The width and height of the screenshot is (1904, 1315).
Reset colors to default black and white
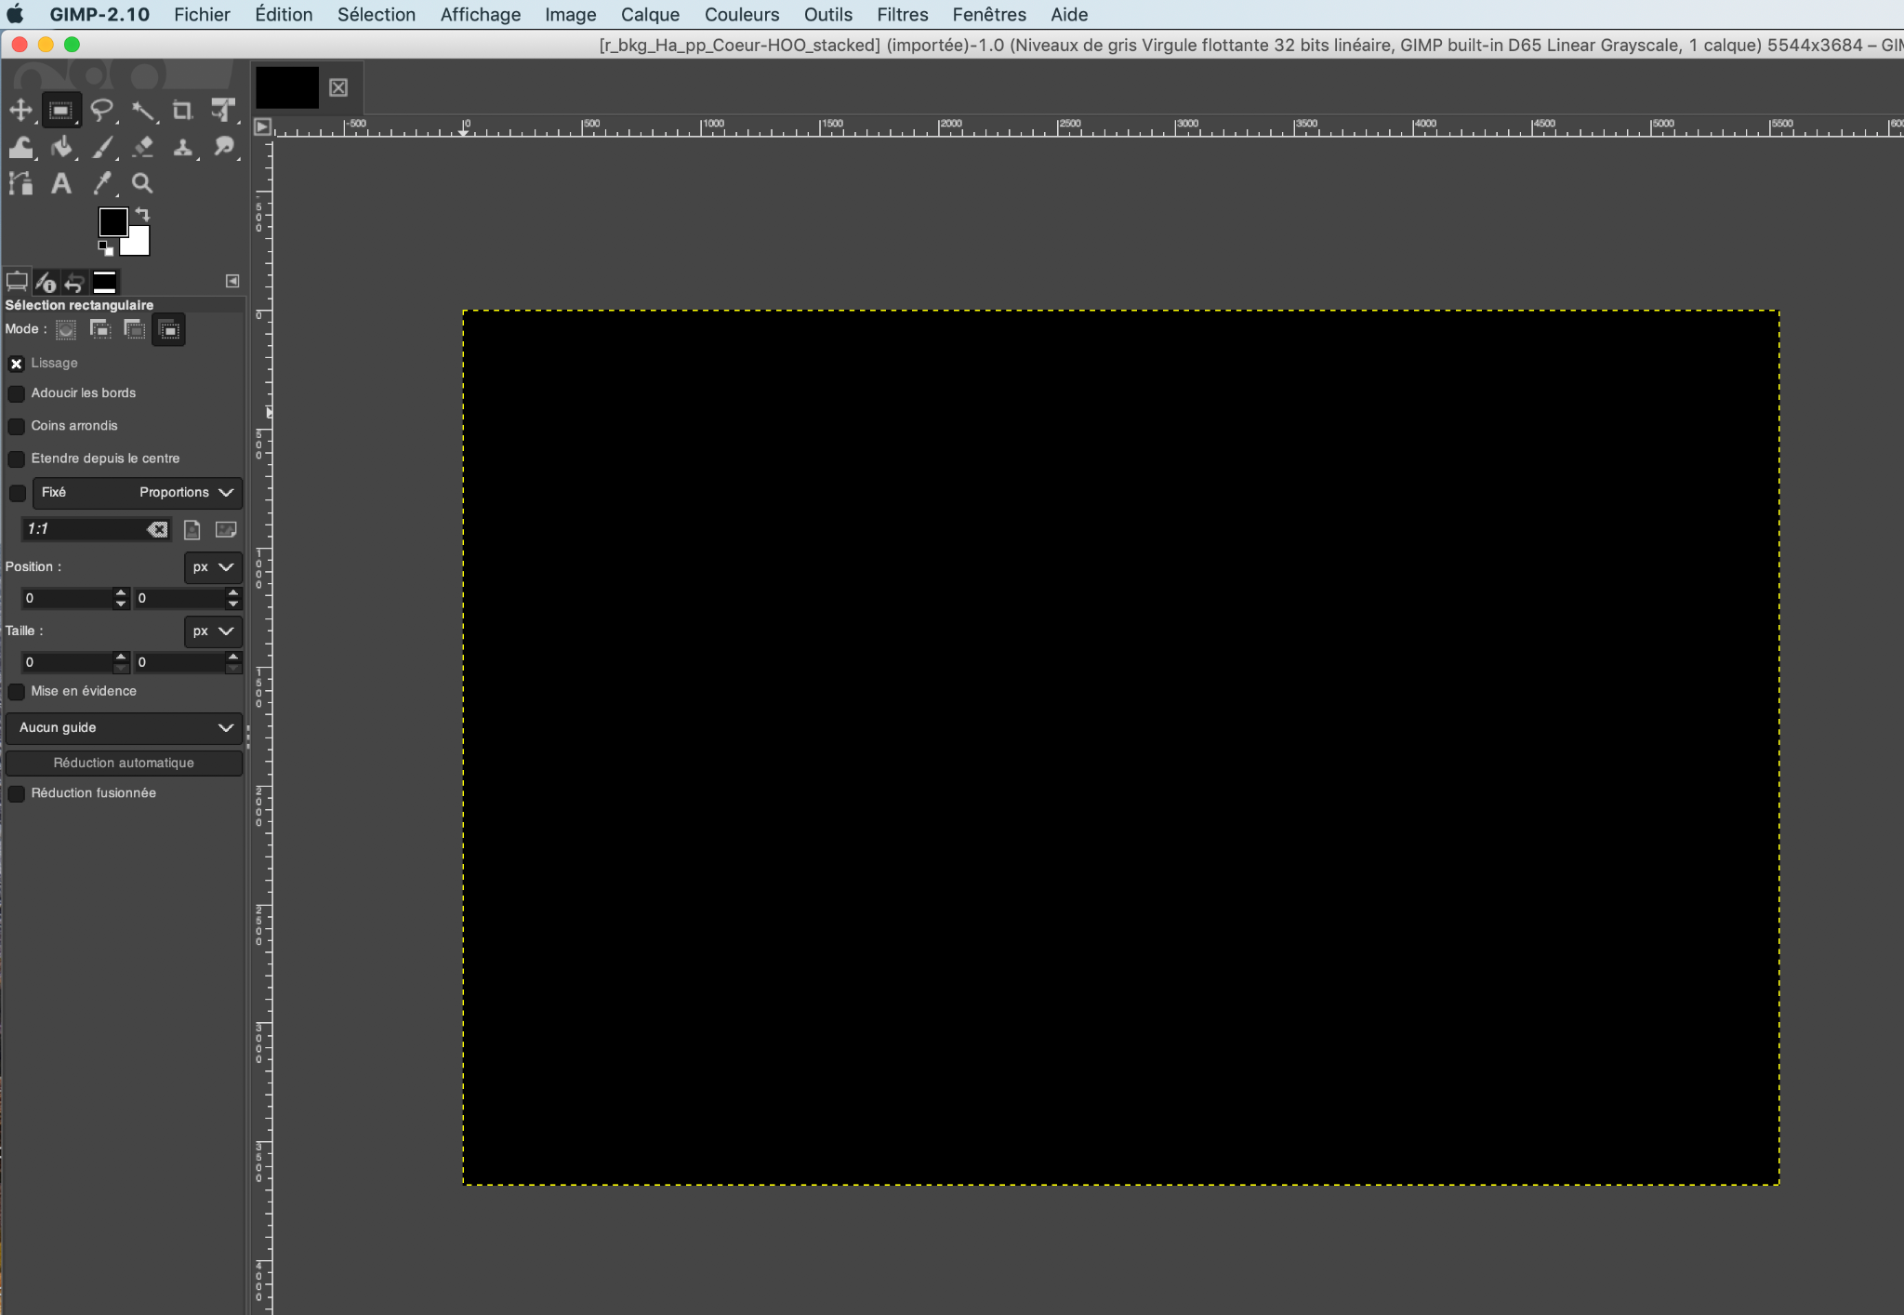(105, 248)
